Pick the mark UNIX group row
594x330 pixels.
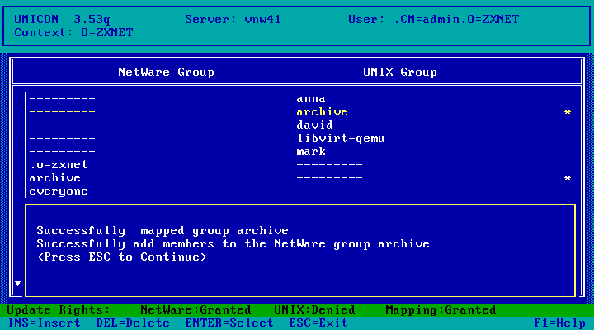pos(311,152)
